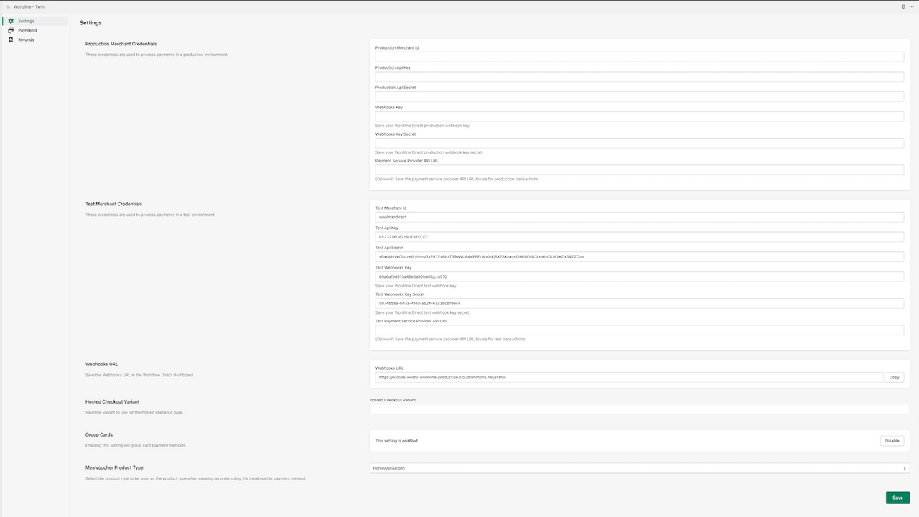The width and height of the screenshot is (919, 517).
Task: Click the Test Merchant Id field
Action: point(640,217)
